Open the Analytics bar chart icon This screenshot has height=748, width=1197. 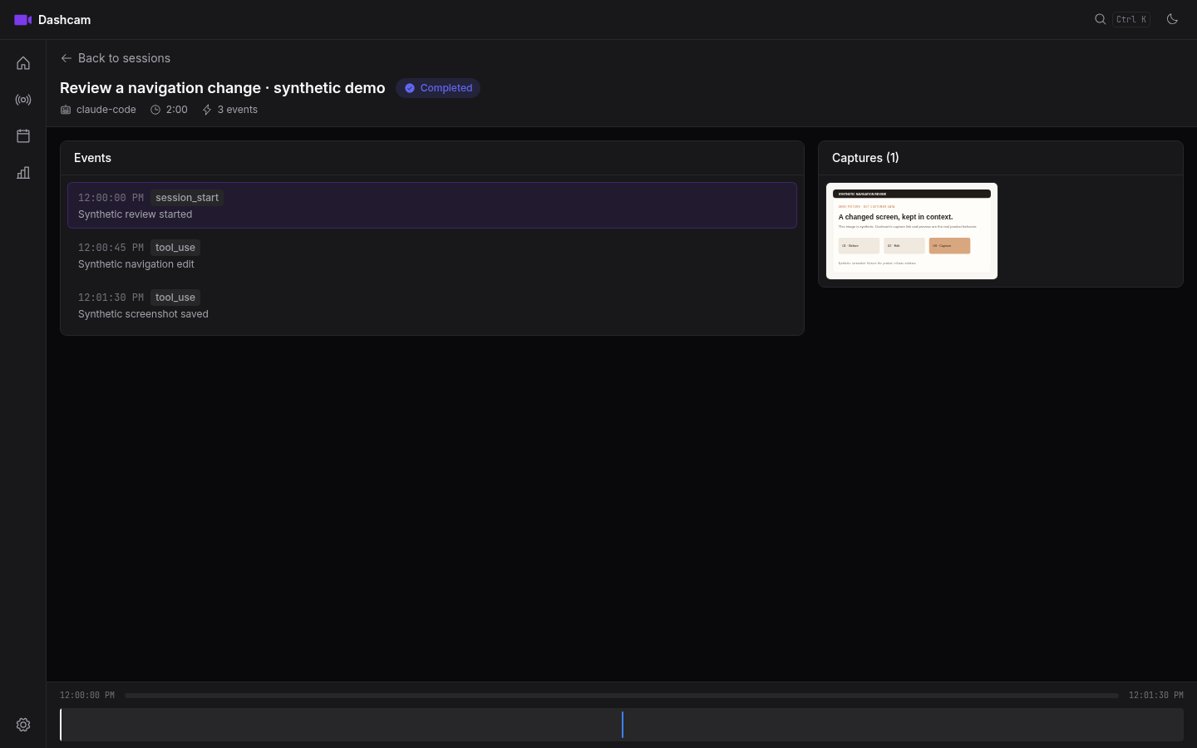pos(23,173)
